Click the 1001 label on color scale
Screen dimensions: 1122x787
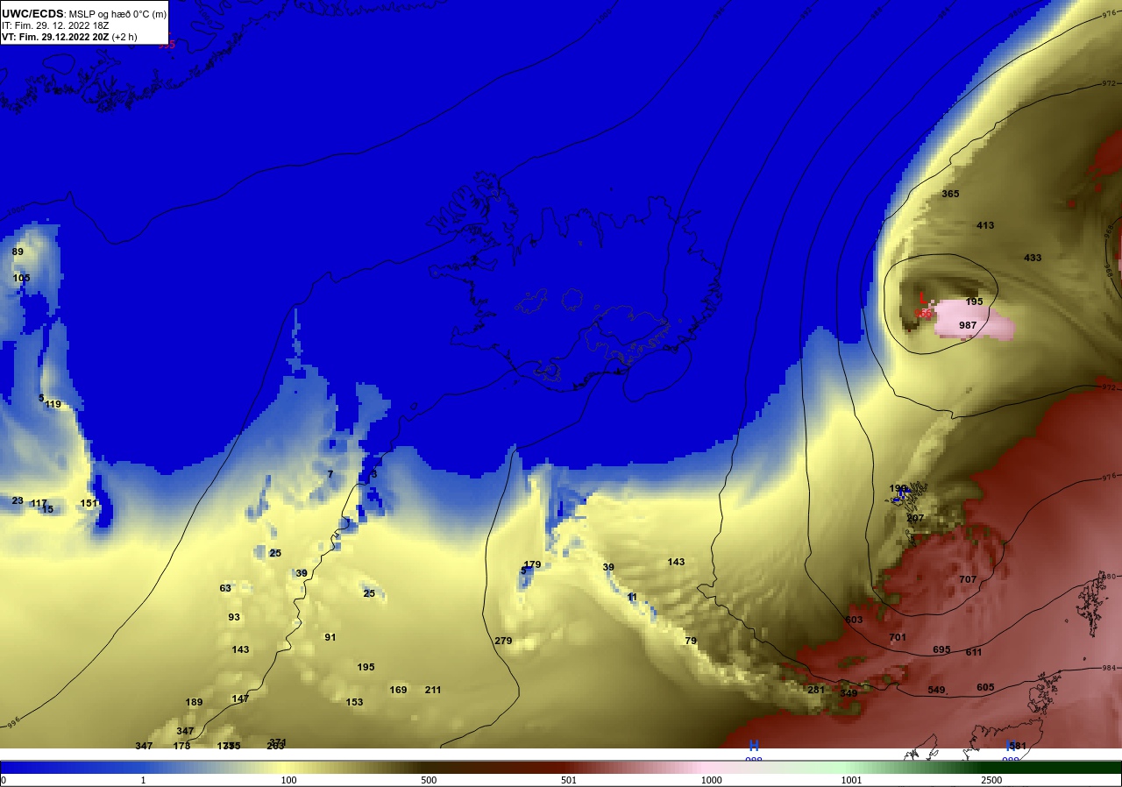[851, 780]
